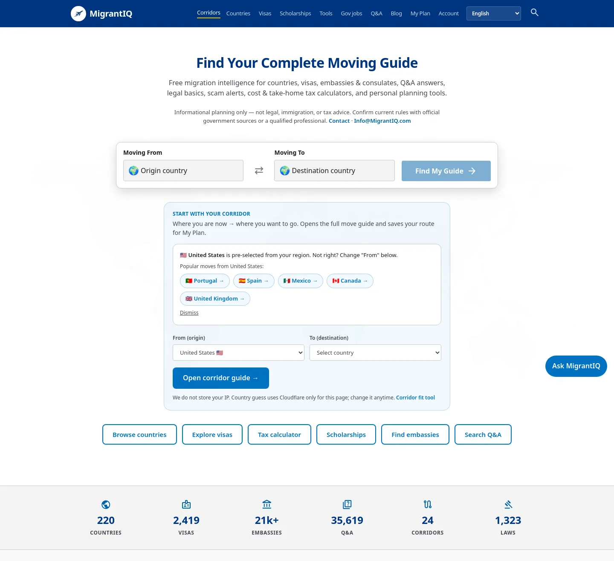The height and width of the screenshot is (561, 614).
Task: Open the Visas nav item
Action: coord(265,14)
